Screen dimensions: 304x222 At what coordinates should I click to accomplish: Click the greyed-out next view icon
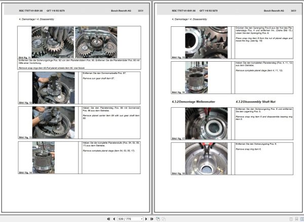pos(164,219)
